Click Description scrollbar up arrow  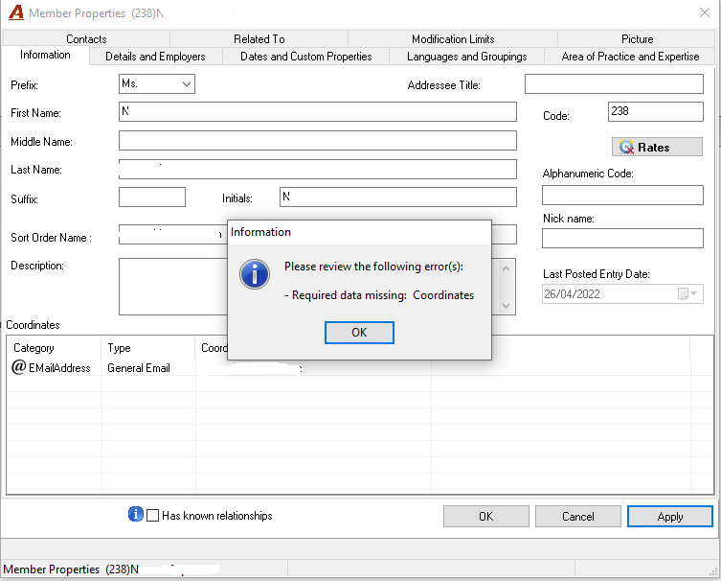pos(506,268)
